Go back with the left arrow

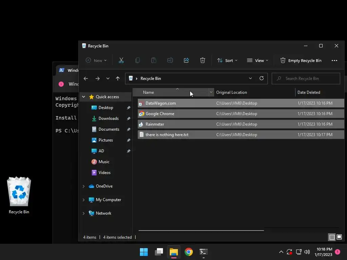click(x=86, y=79)
